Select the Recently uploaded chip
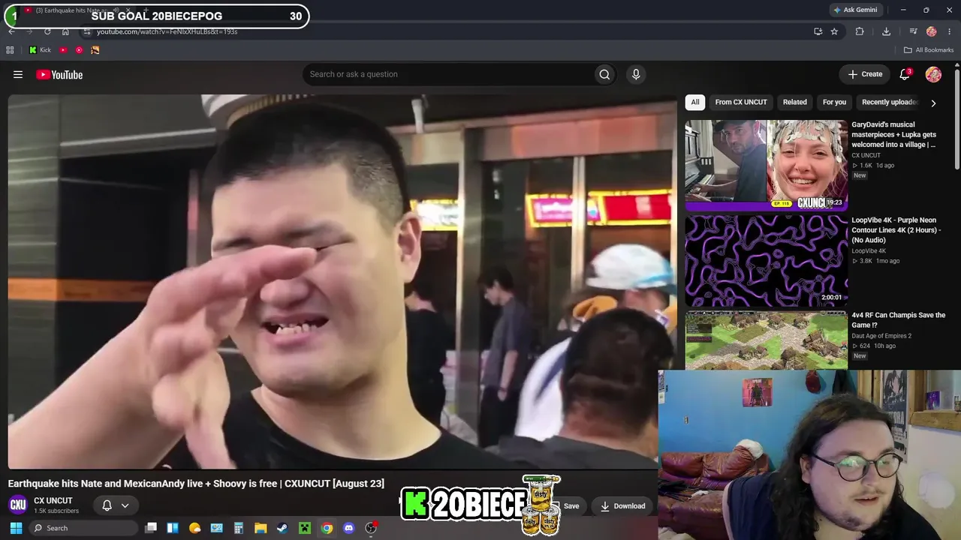The image size is (961, 540). tap(890, 102)
